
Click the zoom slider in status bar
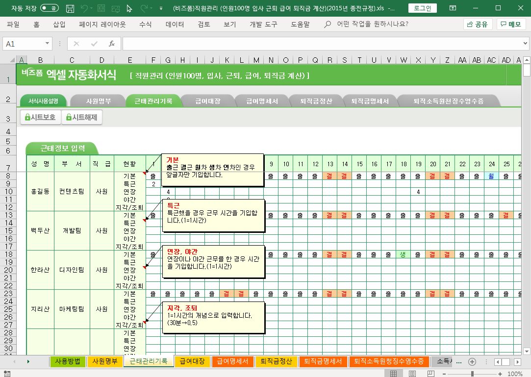[472, 374]
